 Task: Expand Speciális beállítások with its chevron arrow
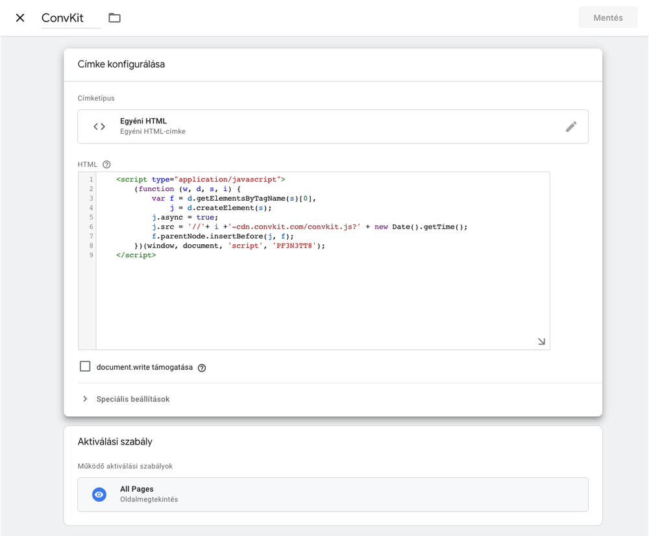point(85,399)
